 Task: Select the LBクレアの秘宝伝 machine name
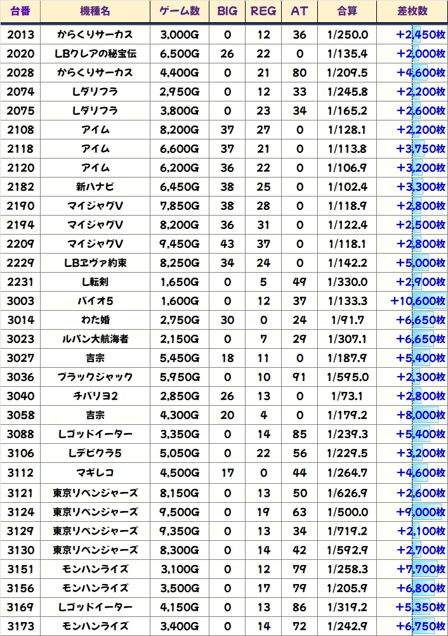95,53
